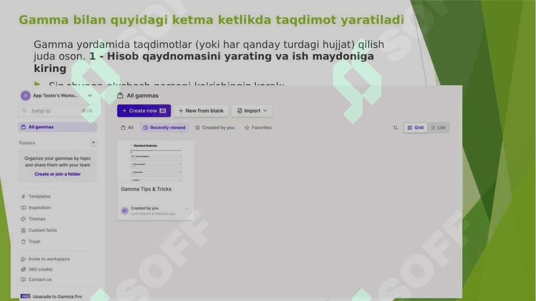Click the Inspiration book icon
This screenshot has width=536, height=301.
coord(23,208)
